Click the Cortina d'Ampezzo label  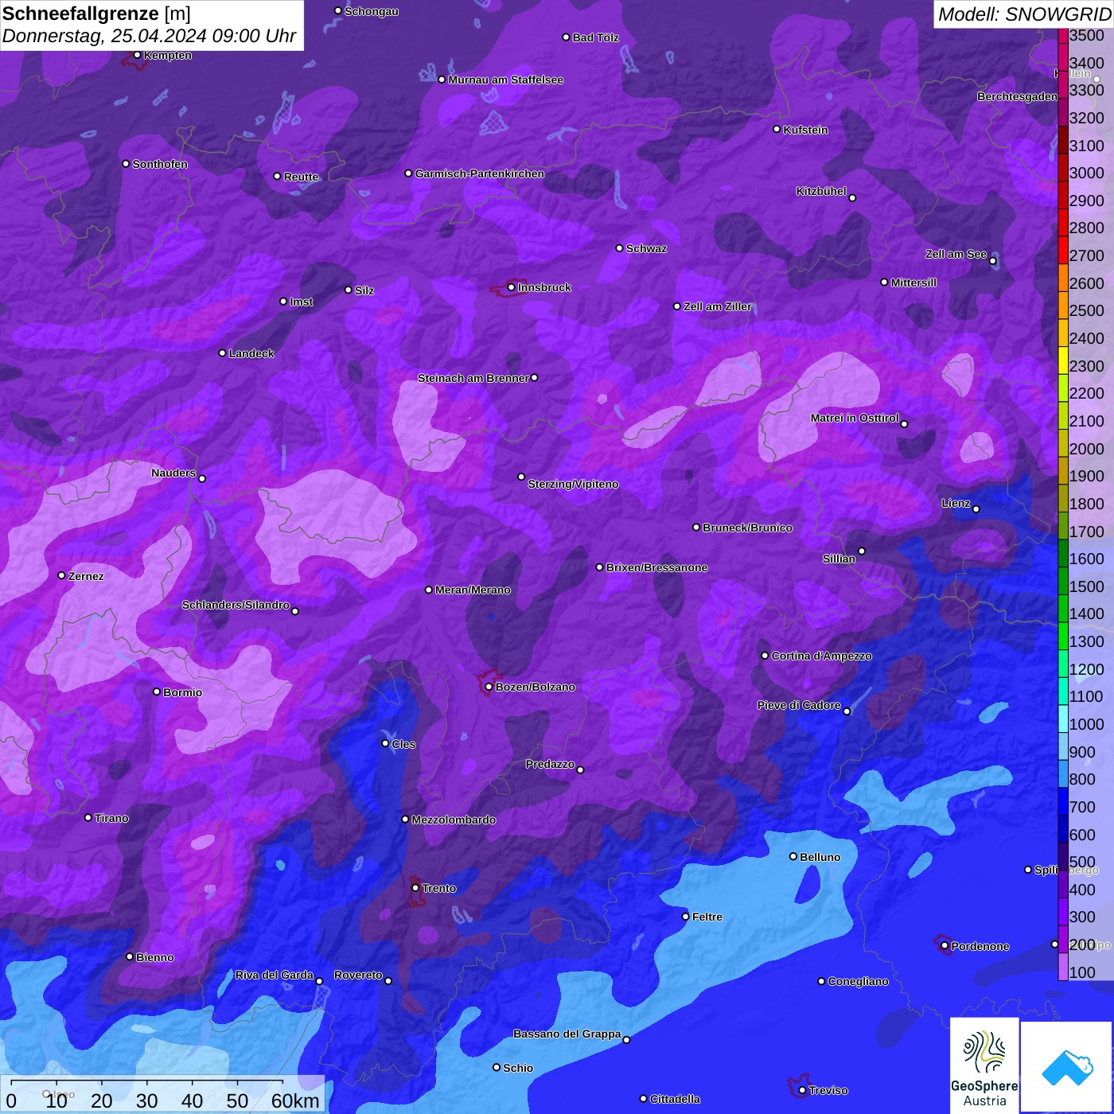click(x=821, y=656)
